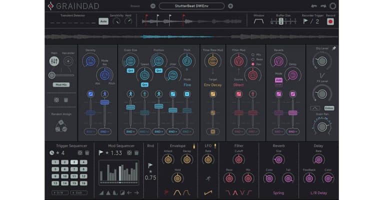
Task: Open the Filter Source Direct selector
Action: tap(238, 85)
